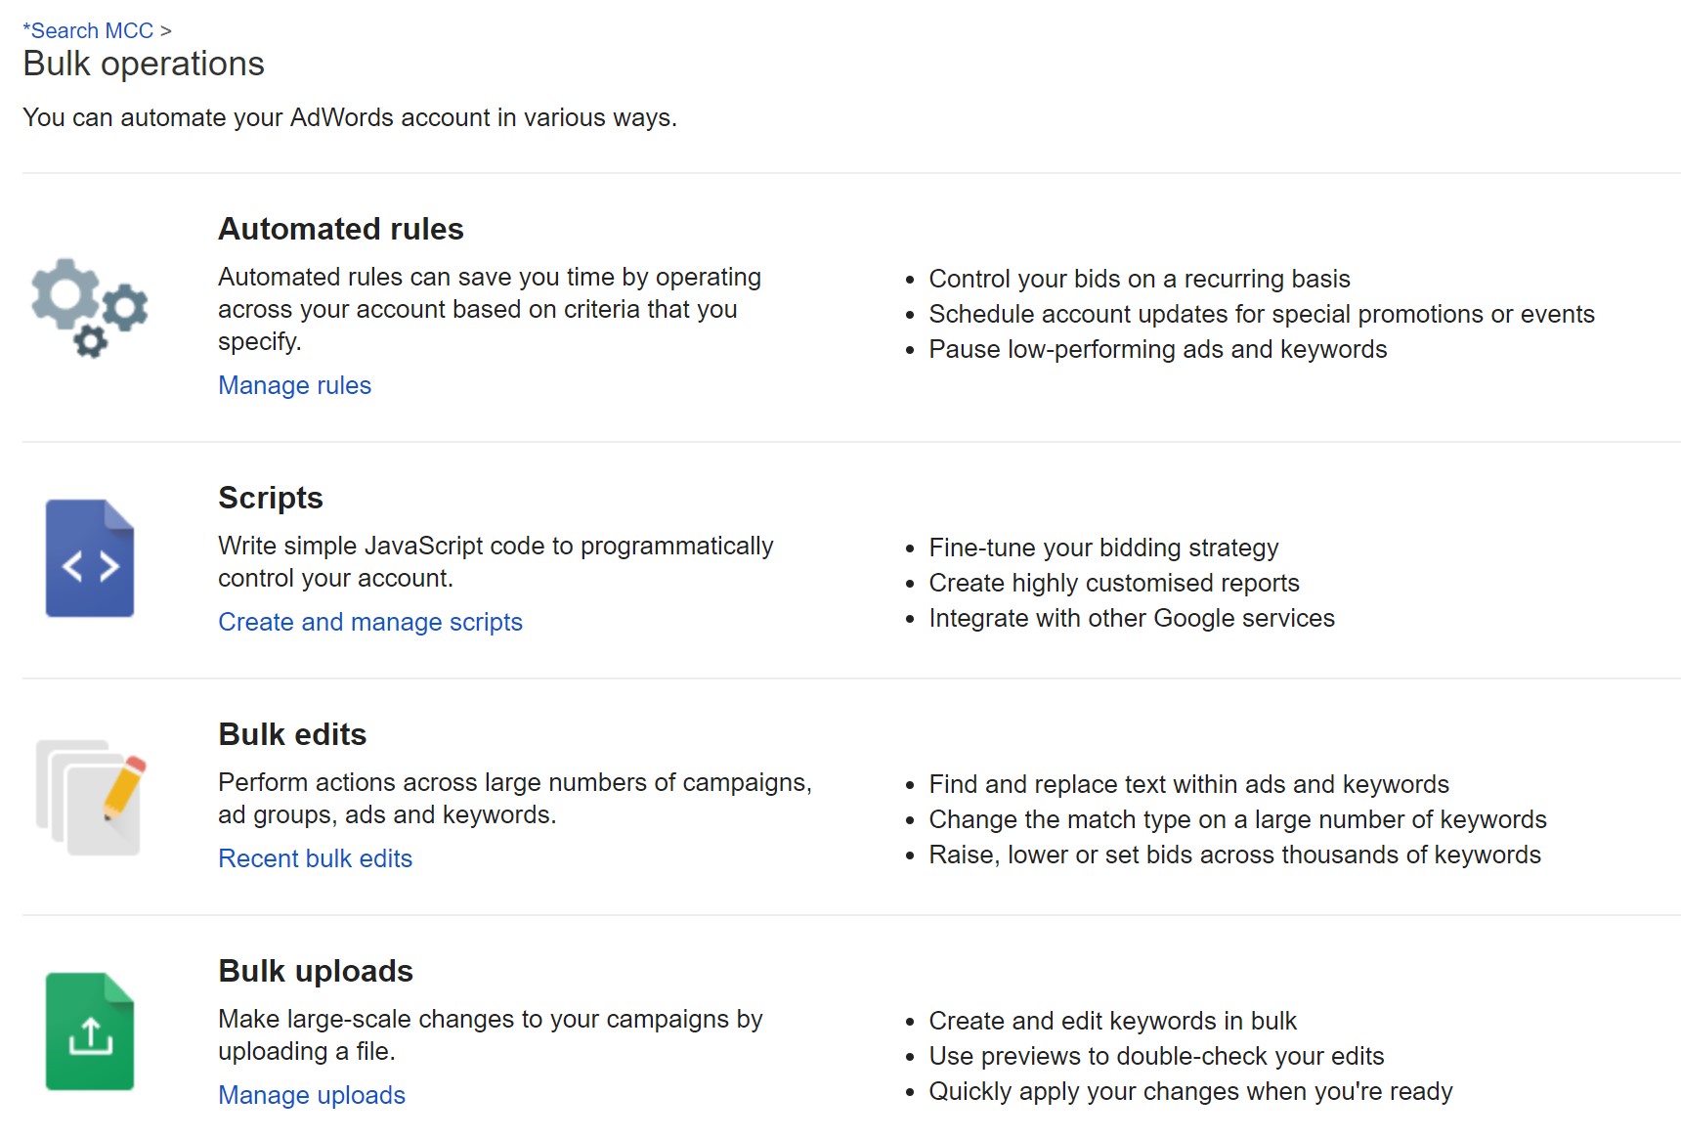The image size is (1681, 1140).
Task: Open the Manage uploads link
Action: [311, 1095]
